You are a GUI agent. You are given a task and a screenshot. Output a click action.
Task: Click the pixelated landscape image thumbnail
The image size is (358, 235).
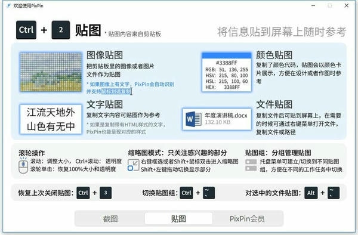coord(51,72)
